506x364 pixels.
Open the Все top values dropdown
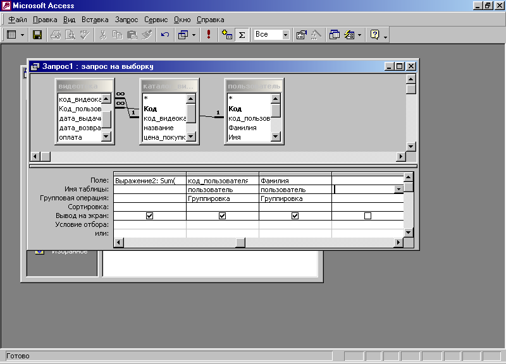click(286, 35)
